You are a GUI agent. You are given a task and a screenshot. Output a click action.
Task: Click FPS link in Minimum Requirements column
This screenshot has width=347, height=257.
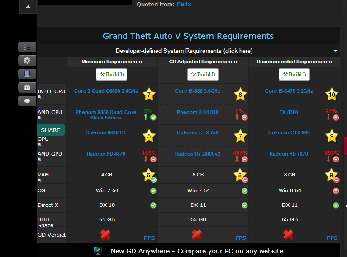149,238
